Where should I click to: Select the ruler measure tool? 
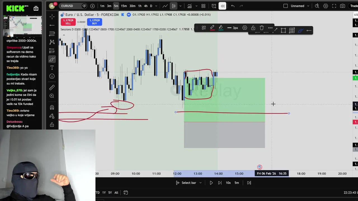coord(52,88)
